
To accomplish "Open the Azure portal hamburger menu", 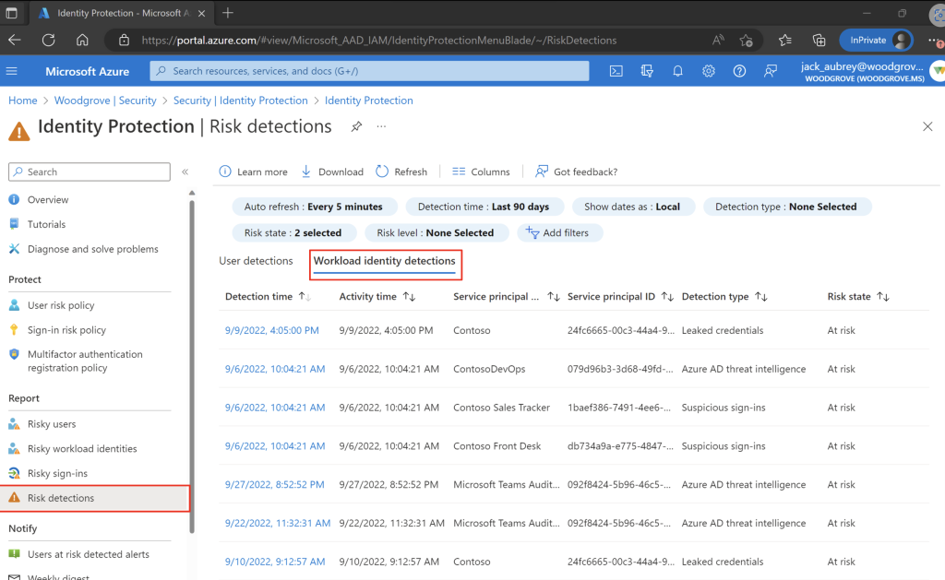I will 11,71.
